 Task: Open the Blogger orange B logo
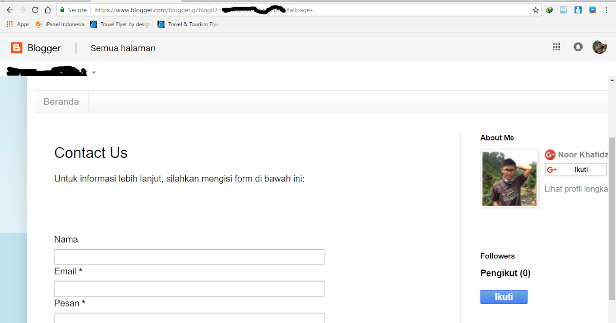point(16,48)
